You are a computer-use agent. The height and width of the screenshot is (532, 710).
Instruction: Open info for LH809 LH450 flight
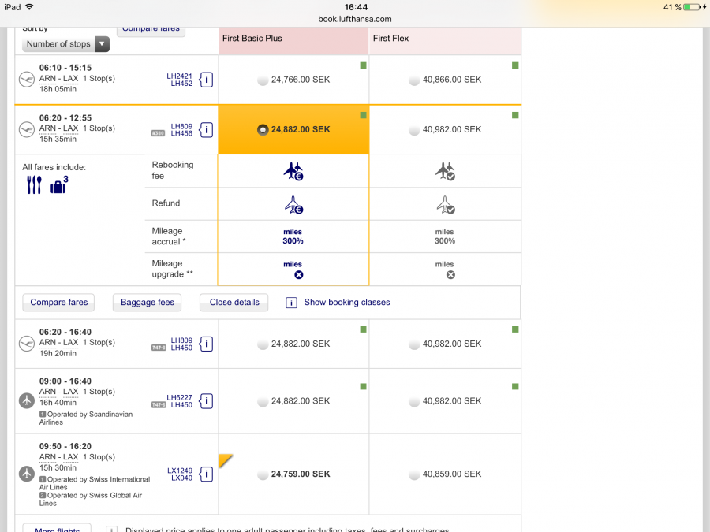point(206,344)
